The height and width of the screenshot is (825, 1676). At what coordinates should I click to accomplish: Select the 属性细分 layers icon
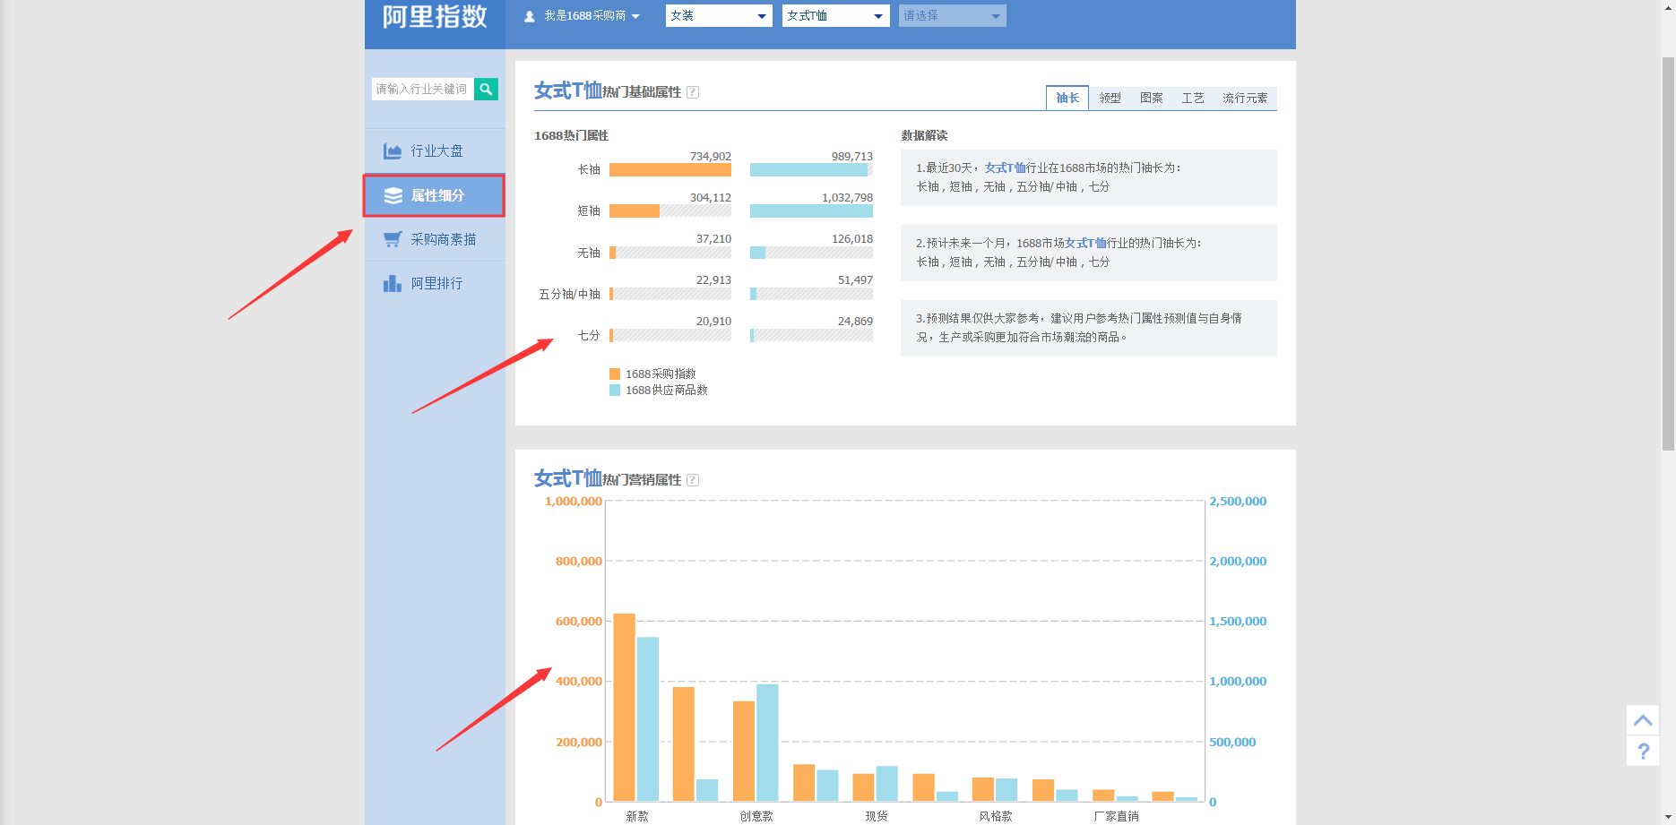click(393, 196)
